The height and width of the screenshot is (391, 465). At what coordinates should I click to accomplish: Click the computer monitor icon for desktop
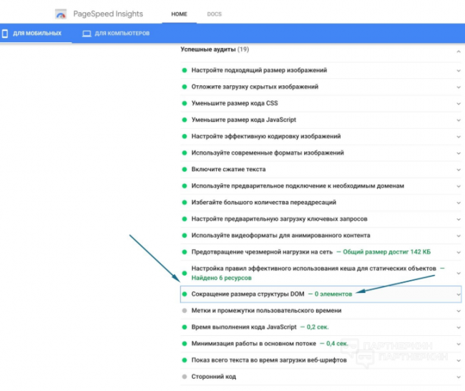tap(87, 34)
